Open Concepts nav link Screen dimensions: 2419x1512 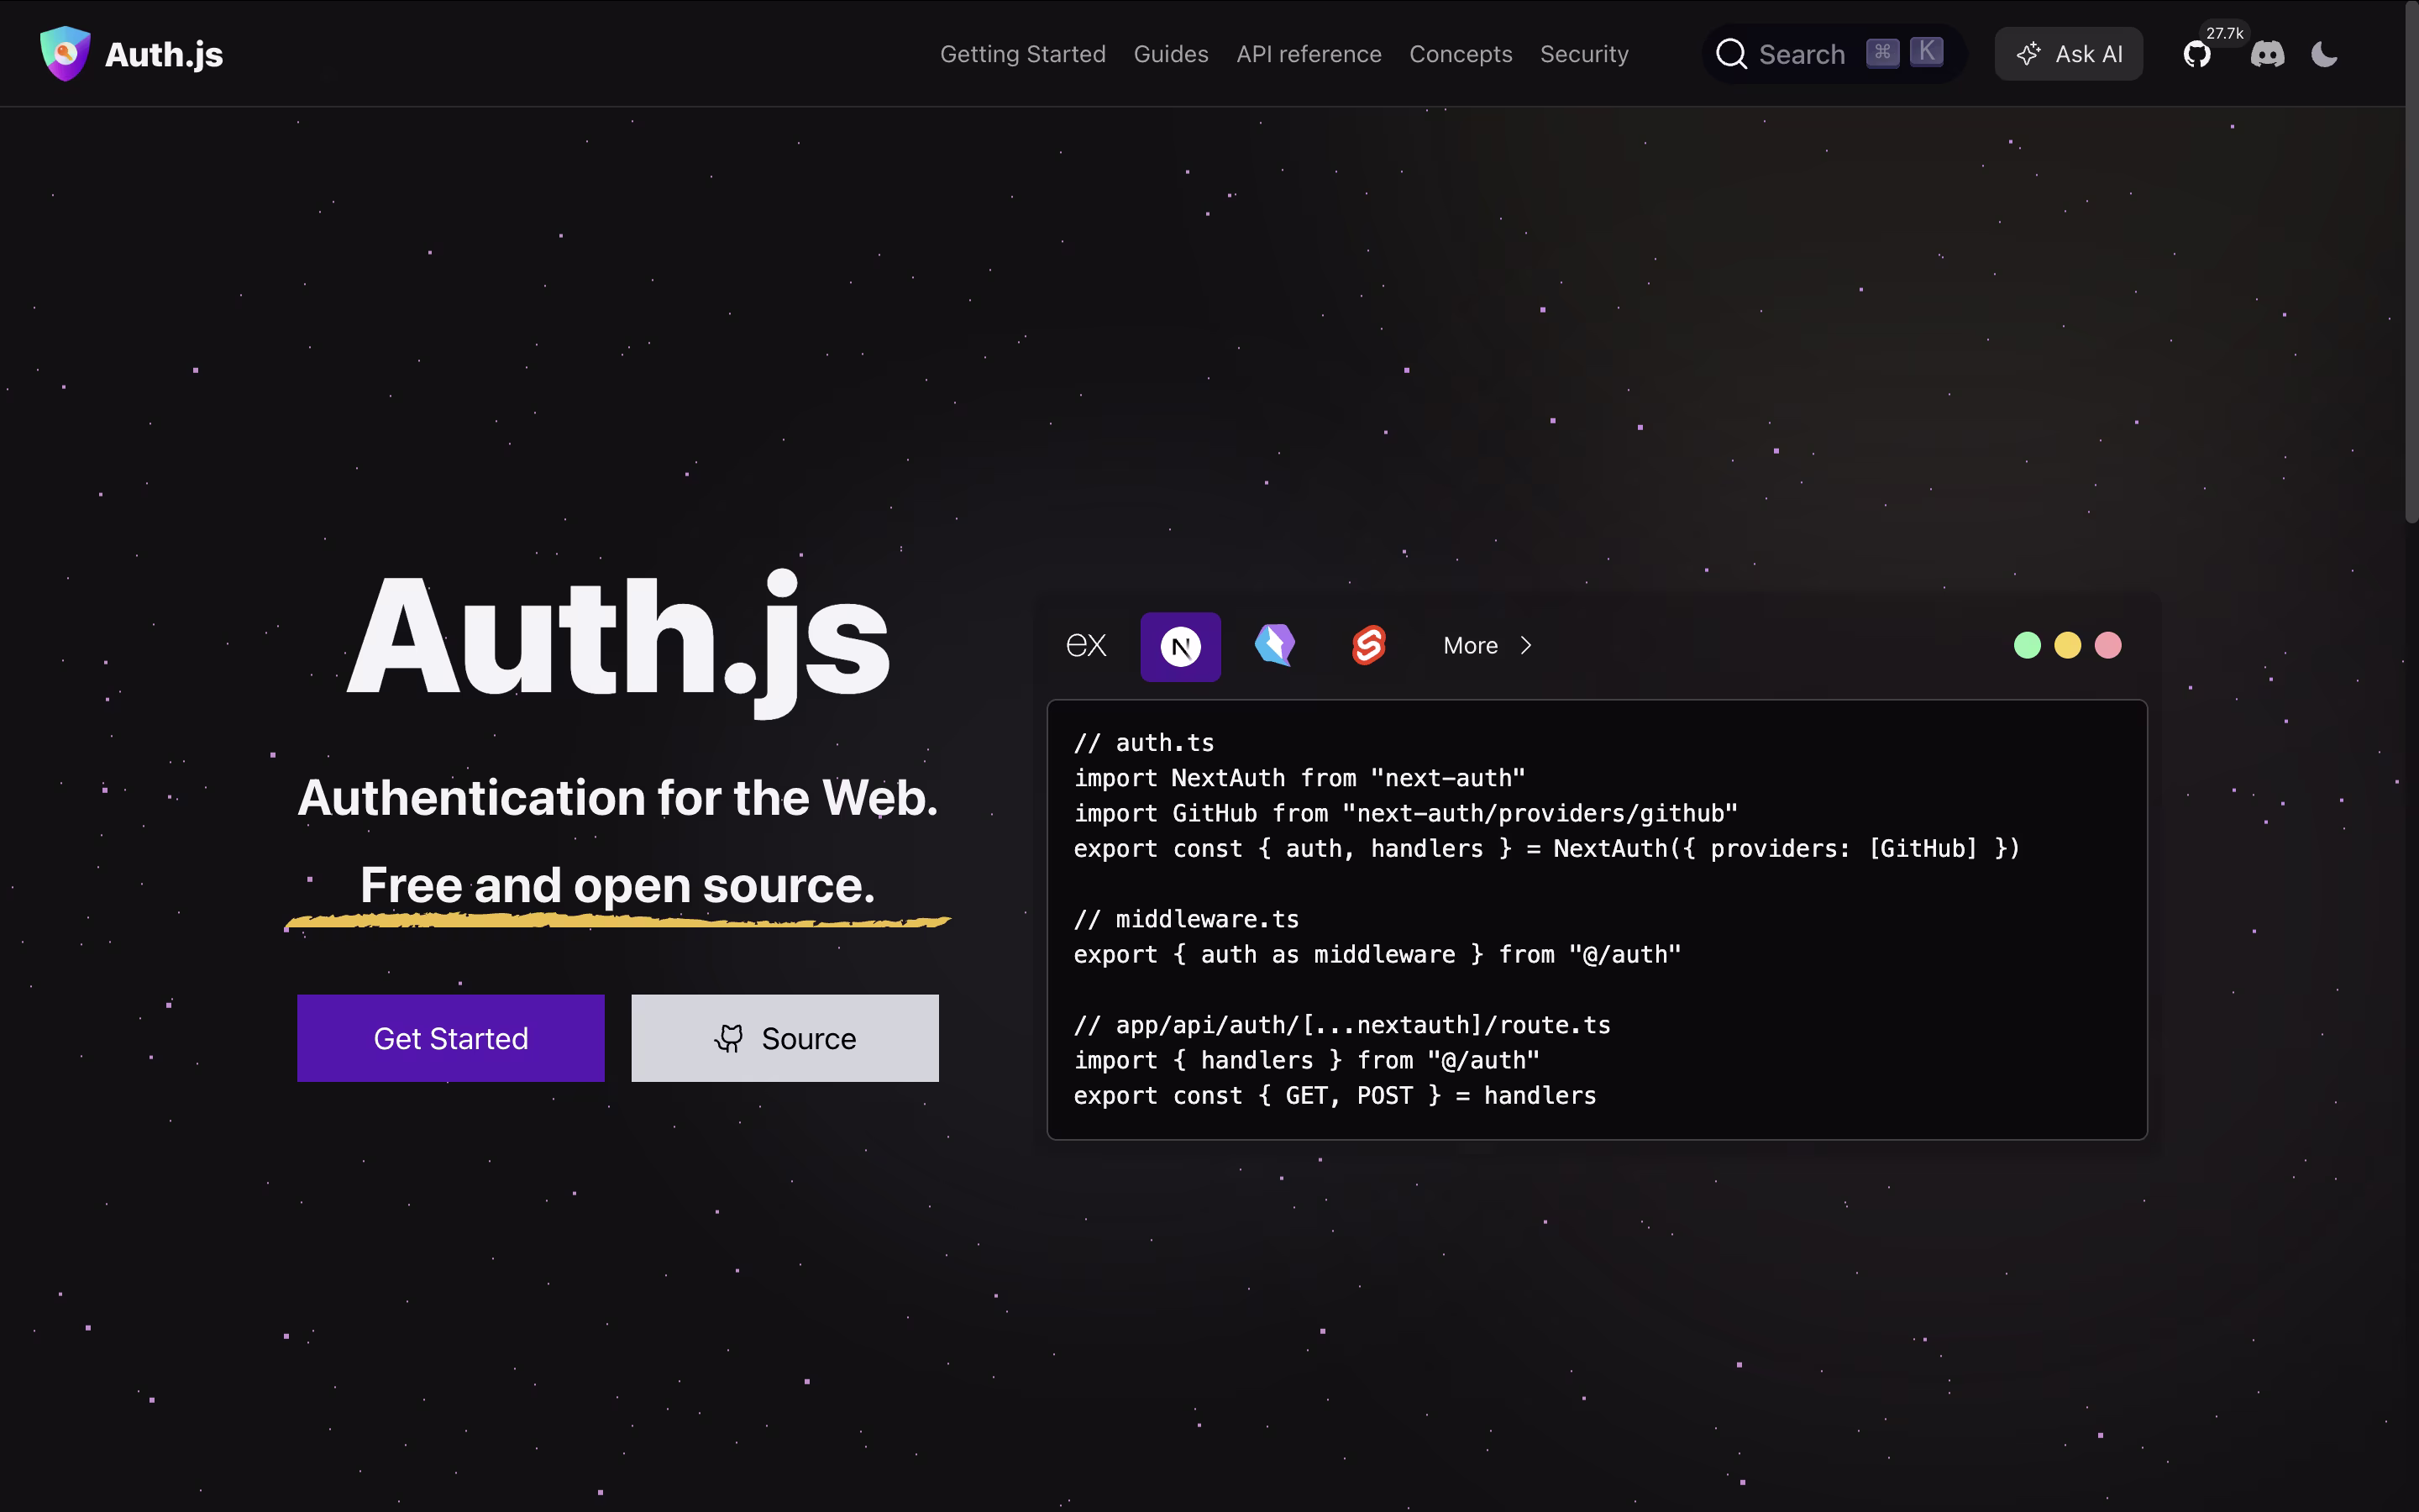[1461, 54]
